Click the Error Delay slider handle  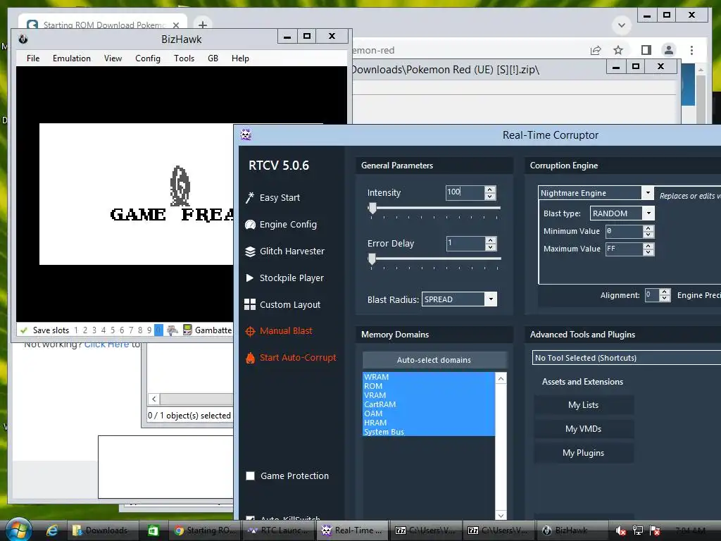pyautogui.click(x=372, y=259)
